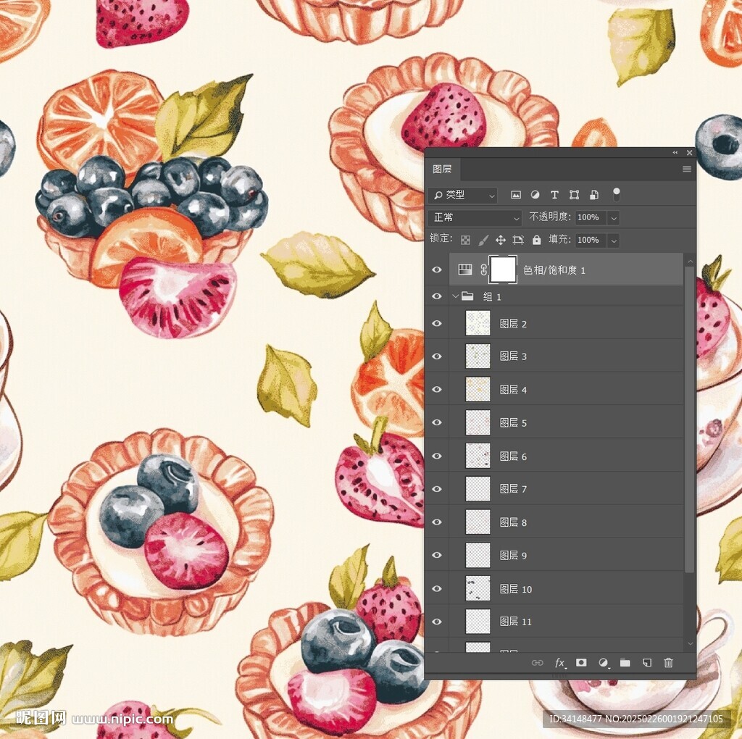Filter layers by text type icon
Screen dimensions: 742x739
(x=554, y=194)
